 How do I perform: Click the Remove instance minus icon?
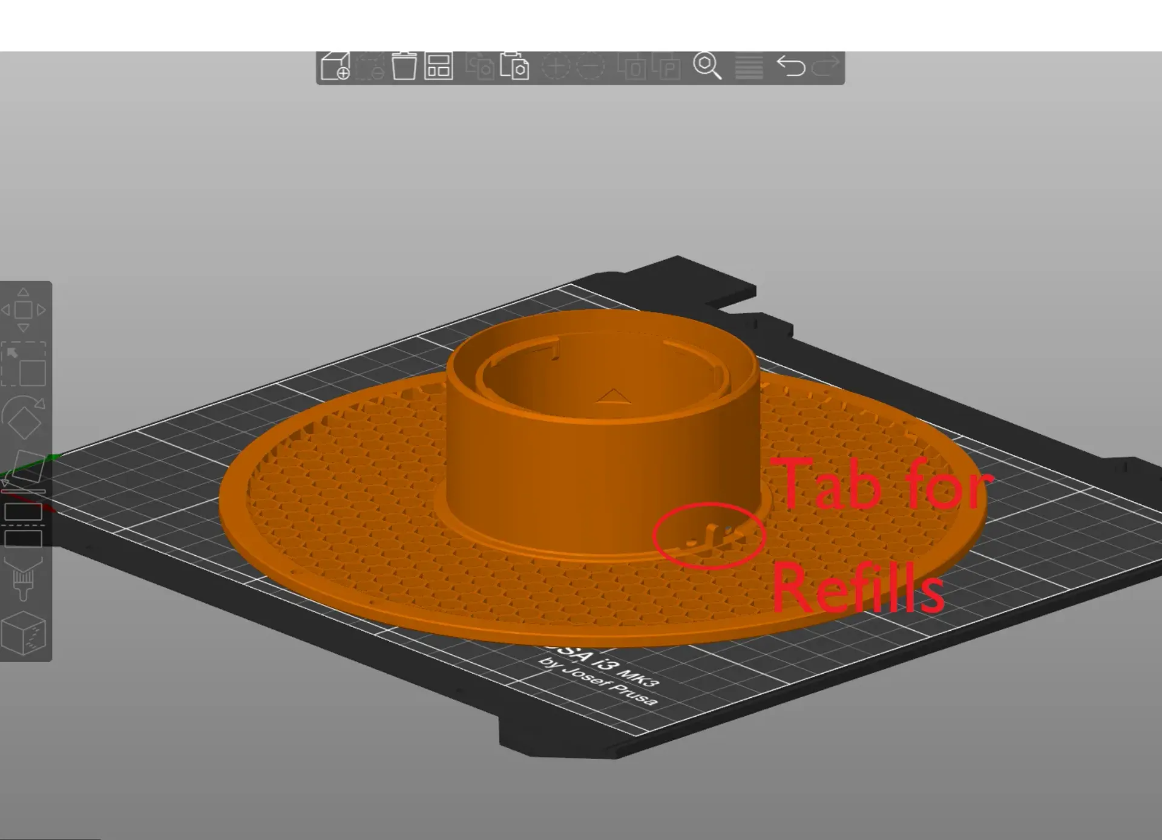pos(591,66)
